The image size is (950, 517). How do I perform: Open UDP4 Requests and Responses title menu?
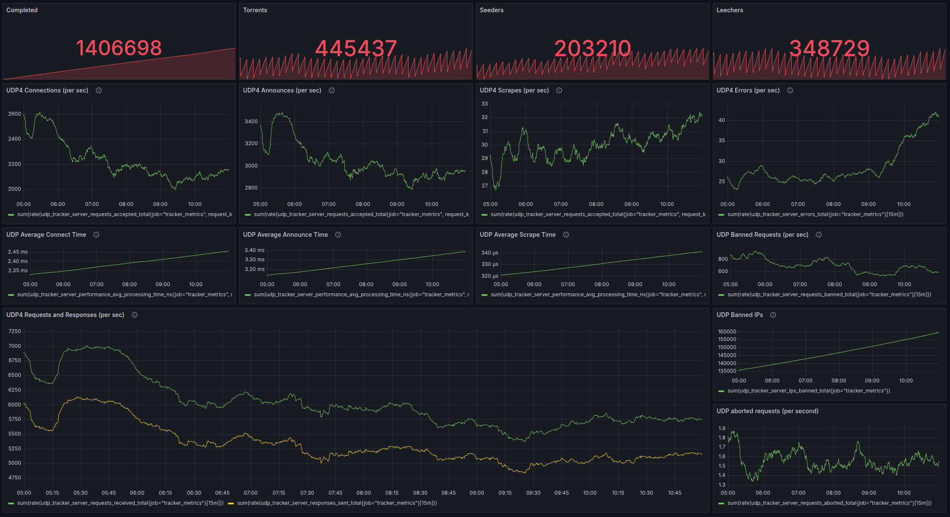point(65,315)
